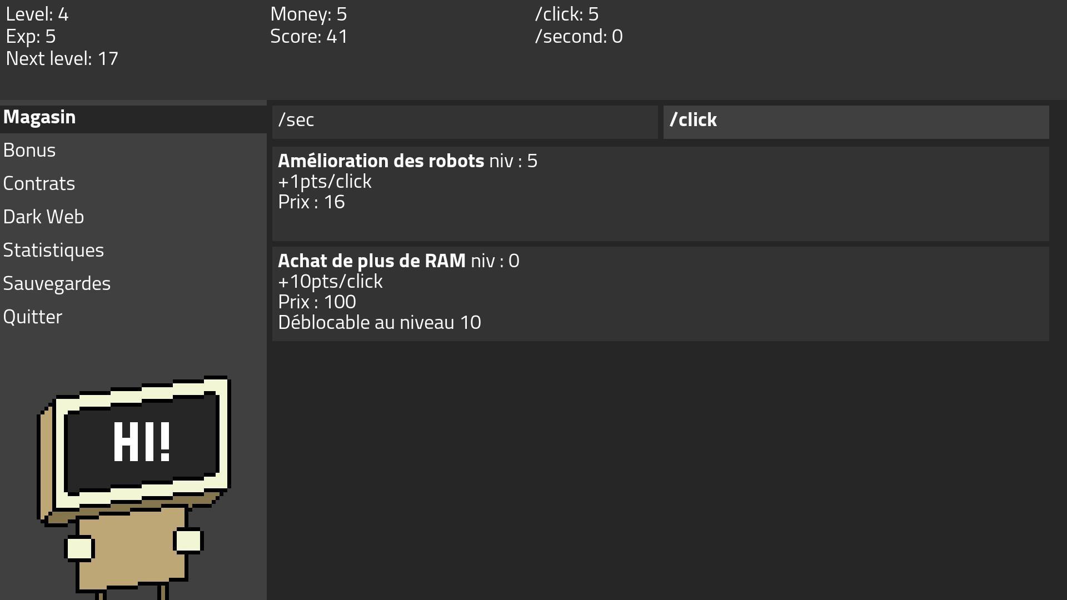The height and width of the screenshot is (600, 1067).
Task: Buy Amélioration des robots upgrade
Action: [x=661, y=194]
